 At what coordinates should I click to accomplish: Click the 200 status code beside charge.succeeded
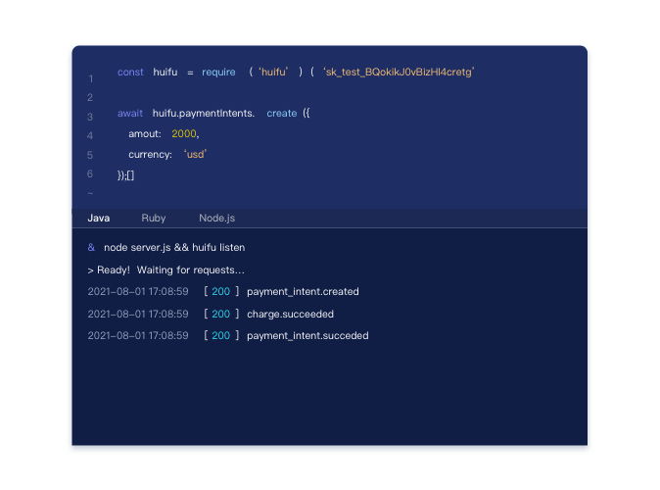[221, 315]
